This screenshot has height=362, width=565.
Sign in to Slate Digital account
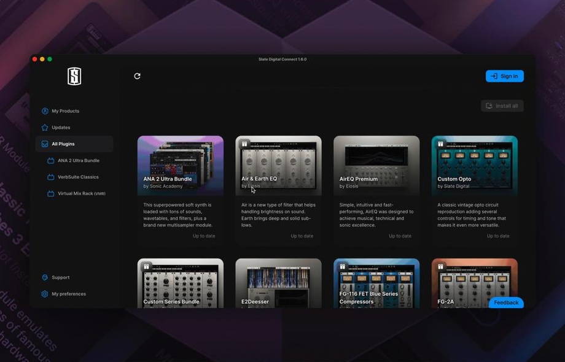click(x=504, y=76)
